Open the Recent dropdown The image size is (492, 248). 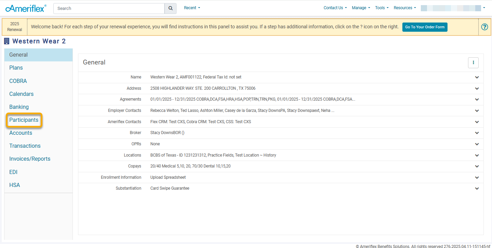click(x=192, y=8)
